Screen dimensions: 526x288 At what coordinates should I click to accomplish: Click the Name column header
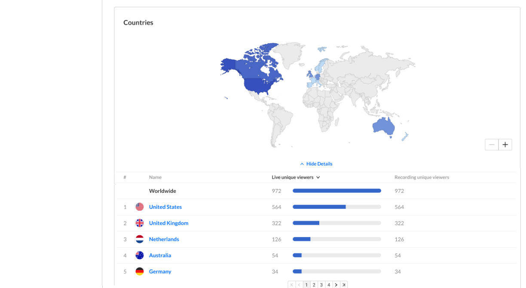click(155, 177)
